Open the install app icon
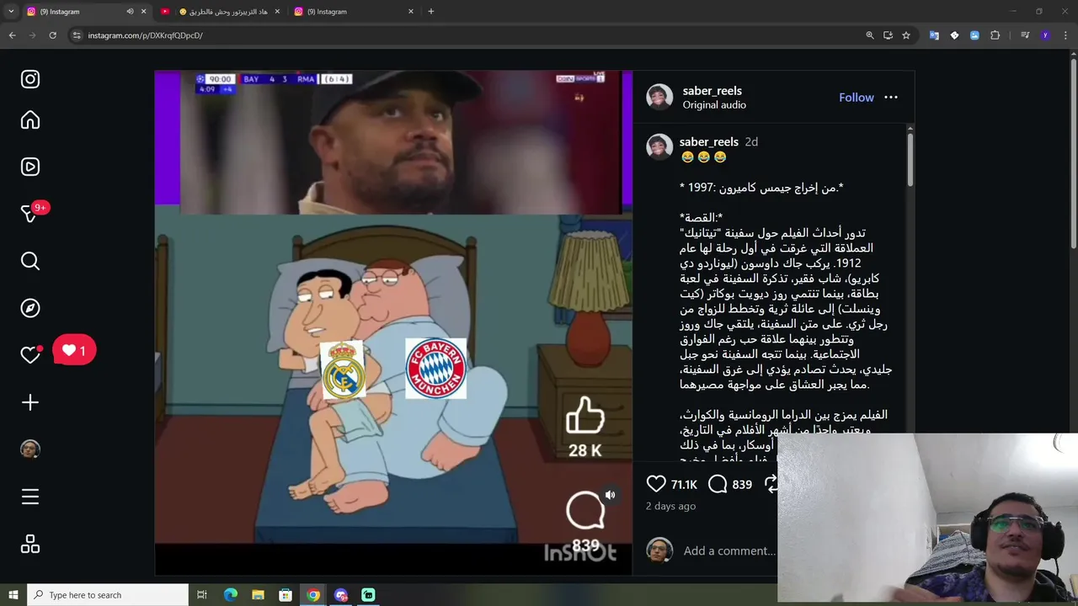The height and width of the screenshot is (606, 1078). point(888,35)
